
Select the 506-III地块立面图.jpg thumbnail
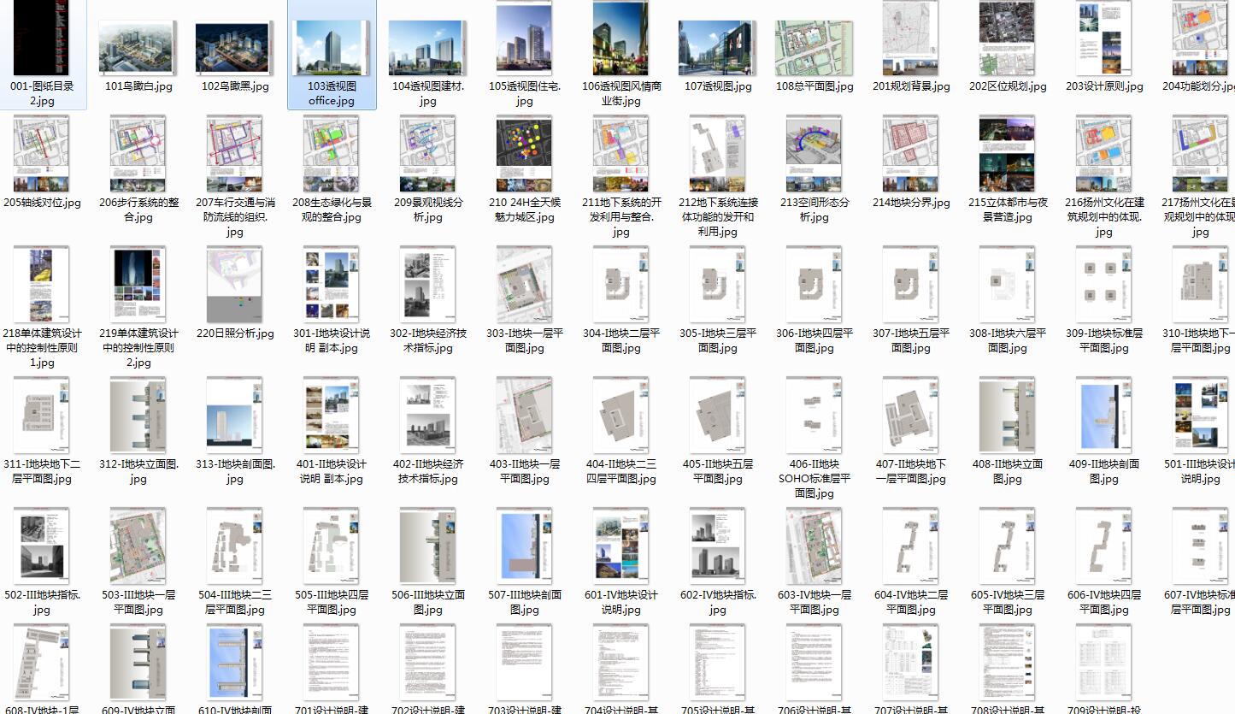click(428, 547)
